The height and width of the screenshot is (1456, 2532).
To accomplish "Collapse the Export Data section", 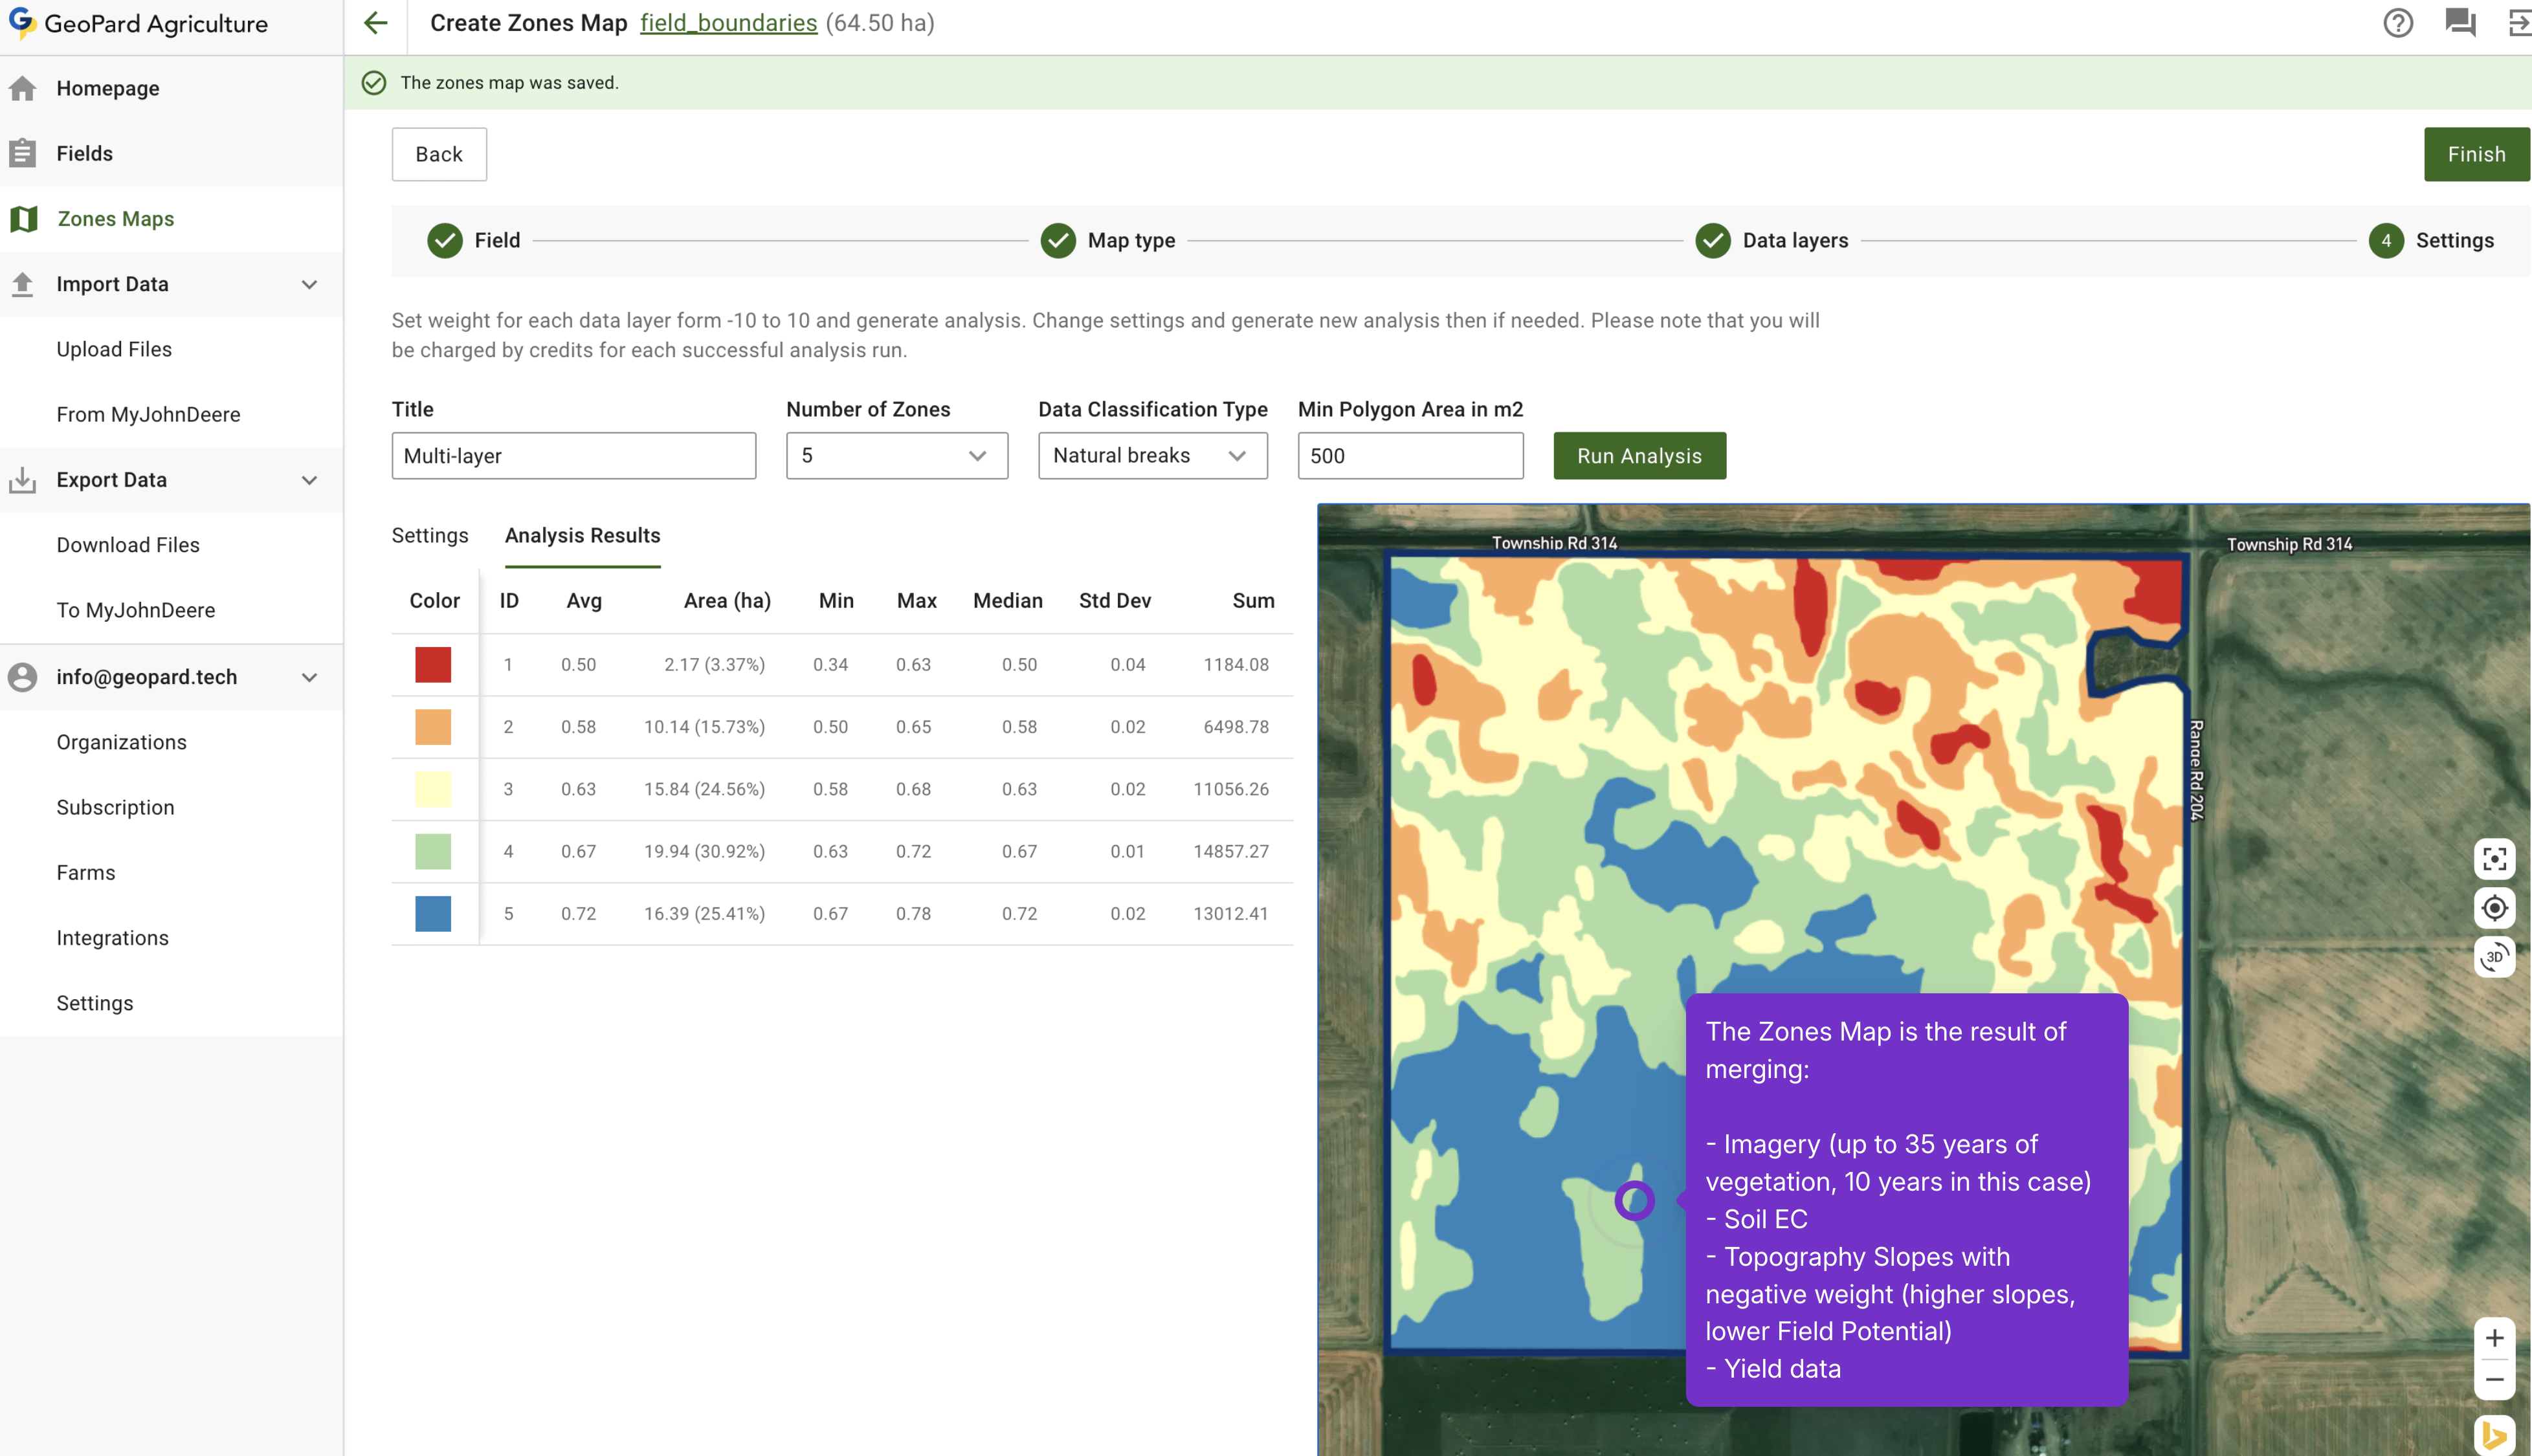I will (x=309, y=480).
